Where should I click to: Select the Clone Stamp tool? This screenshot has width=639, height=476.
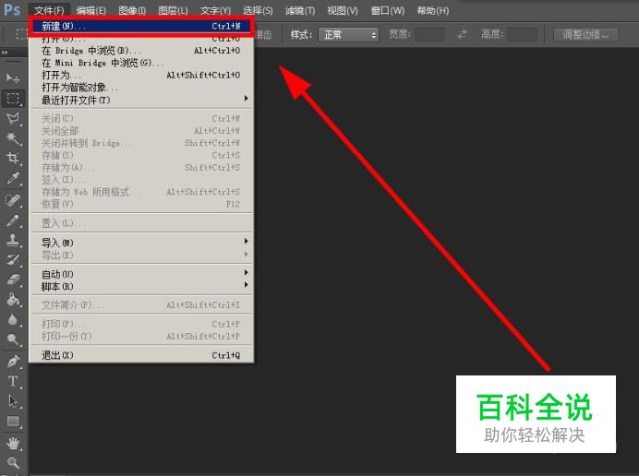[x=13, y=240]
